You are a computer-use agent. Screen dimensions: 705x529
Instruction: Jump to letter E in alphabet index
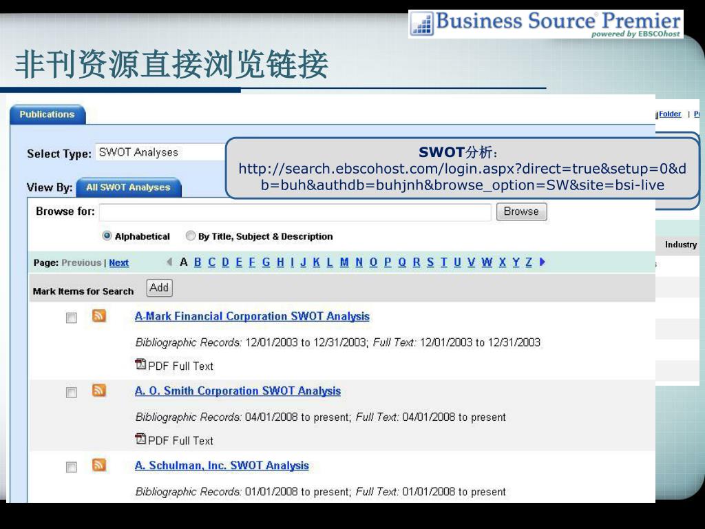pyautogui.click(x=239, y=262)
